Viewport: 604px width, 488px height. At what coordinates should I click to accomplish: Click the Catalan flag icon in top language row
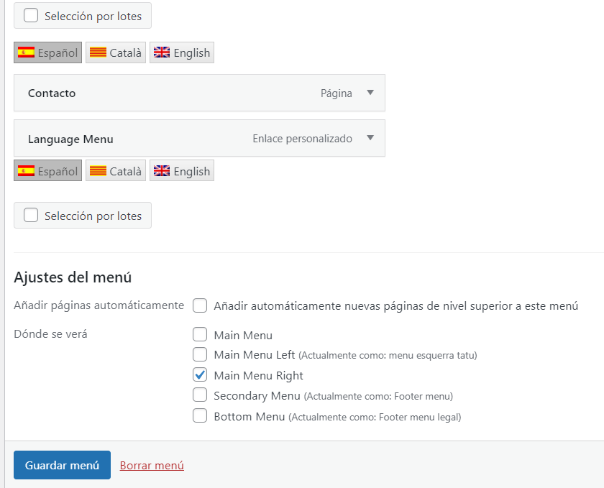[98, 52]
